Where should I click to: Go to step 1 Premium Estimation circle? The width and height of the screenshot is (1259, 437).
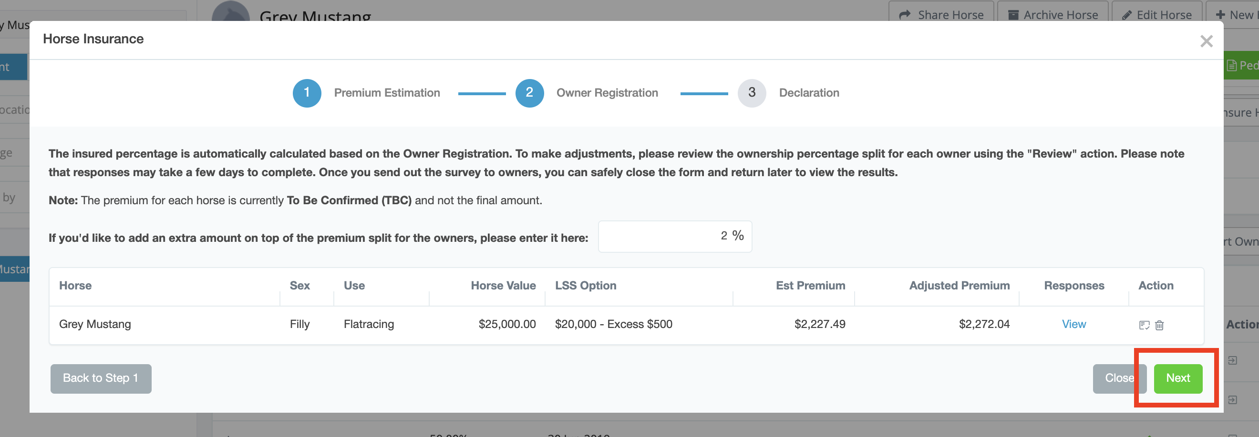307,93
